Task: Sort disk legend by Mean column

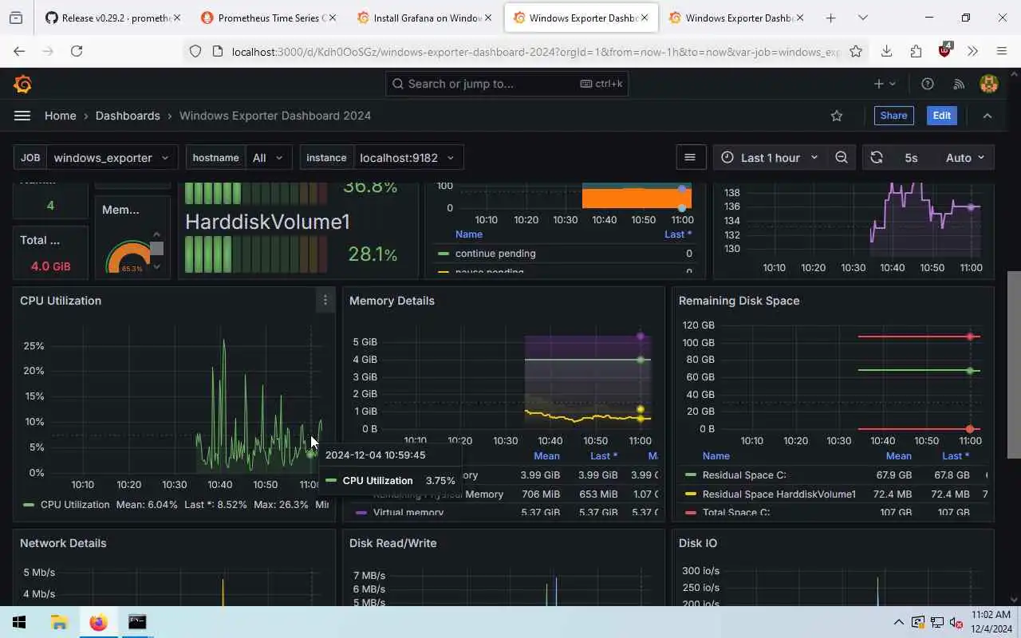Action: pos(898,456)
